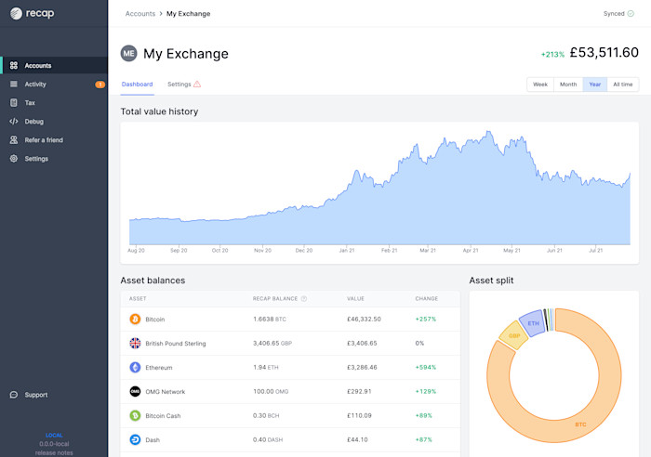Click the Refer a friend people icon

tap(14, 140)
